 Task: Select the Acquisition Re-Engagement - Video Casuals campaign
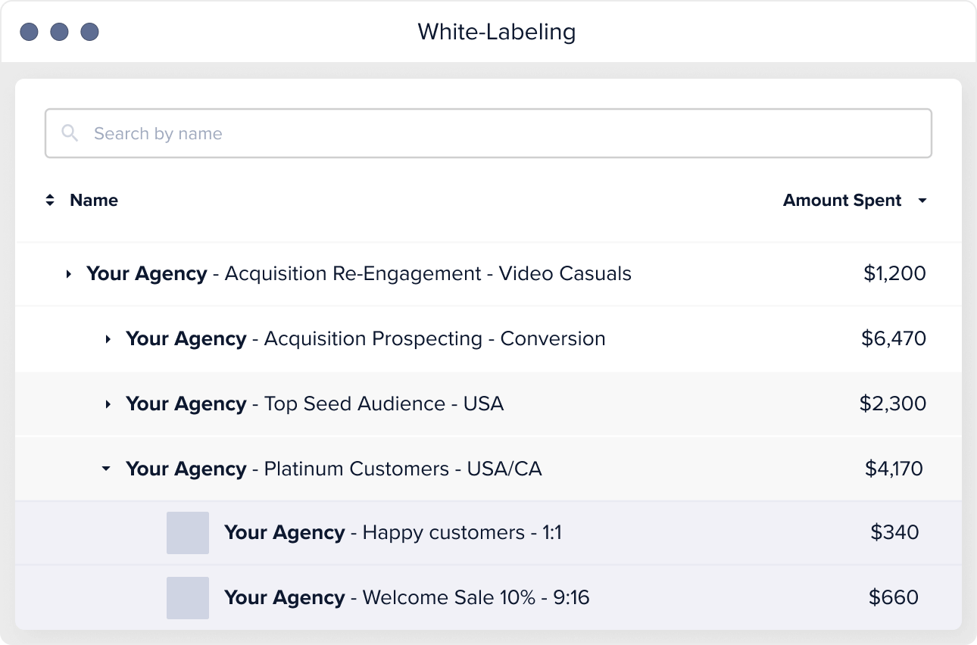tap(359, 274)
